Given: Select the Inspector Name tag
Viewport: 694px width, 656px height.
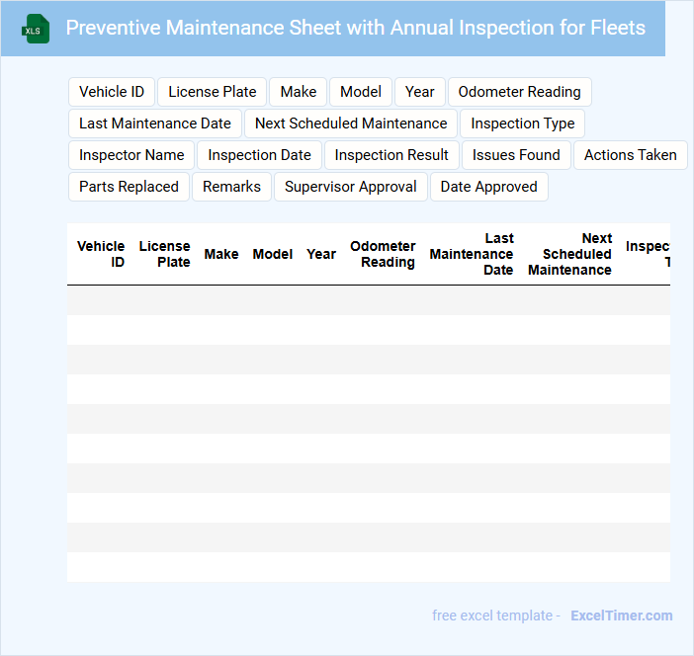Looking at the screenshot, I should pyautogui.click(x=131, y=155).
